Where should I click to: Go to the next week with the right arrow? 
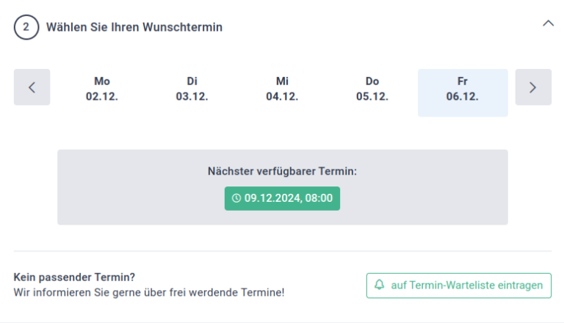[x=533, y=87]
